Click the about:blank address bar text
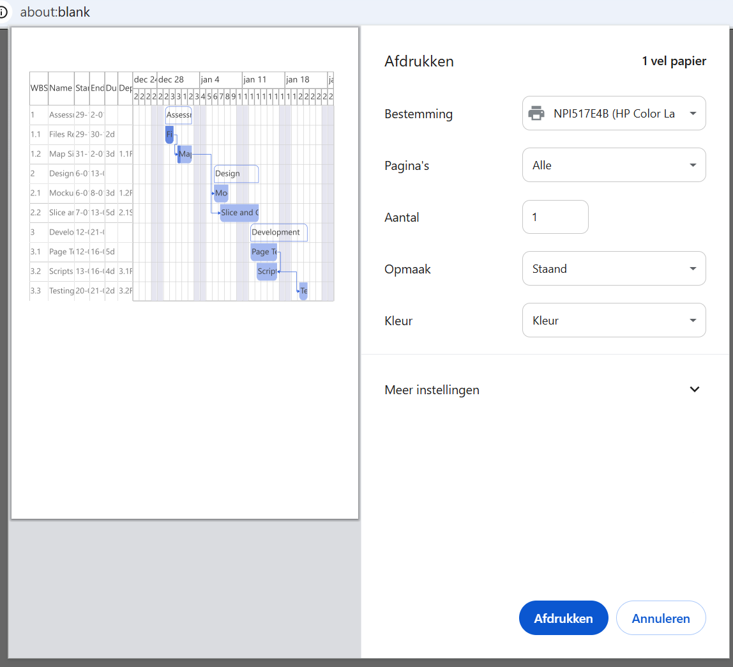The image size is (733, 667). pyautogui.click(x=55, y=12)
